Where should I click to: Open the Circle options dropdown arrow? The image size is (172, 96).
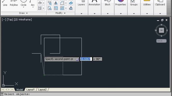[x=23, y=7]
